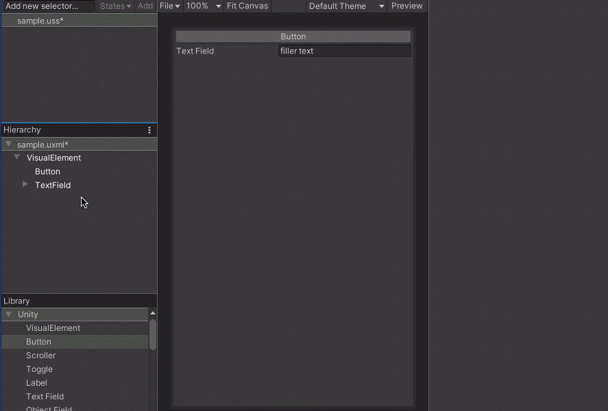Click the Fit Canvas button
This screenshot has height=411, width=608.
pos(247,6)
